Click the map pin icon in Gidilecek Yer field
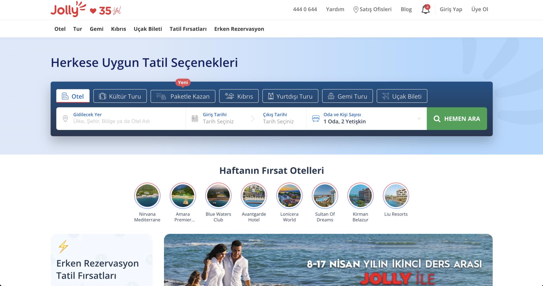Image resolution: width=543 pixels, height=286 pixels. (65, 119)
